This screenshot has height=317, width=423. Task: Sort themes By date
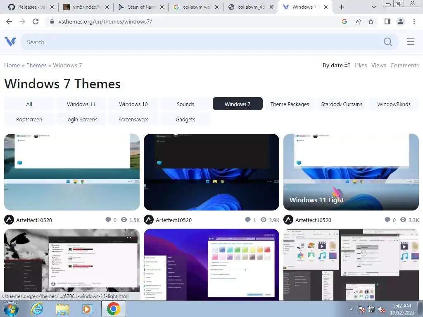coord(336,65)
